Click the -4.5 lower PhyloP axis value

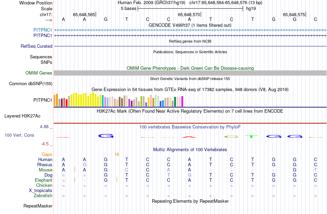(45, 144)
